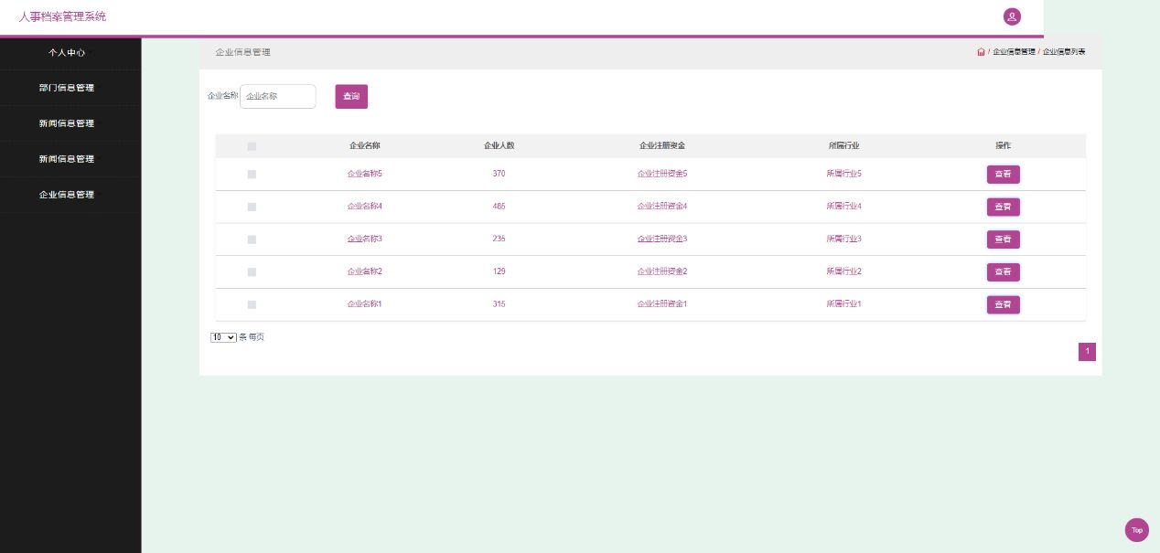The image size is (1160, 553).
Task: Click the 所属行业5 cell
Action: click(x=843, y=174)
